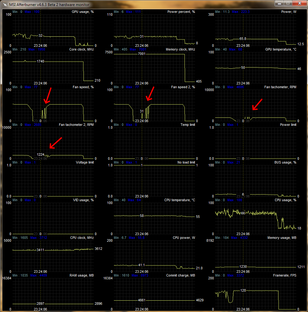This screenshot has width=308, height=312.
Task: Click the 'Core clock, MHz' graph title
Action: (x=82, y=49)
